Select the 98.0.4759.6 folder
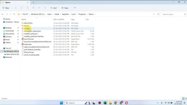187x105 pixels. pyautogui.click(x=28, y=23)
